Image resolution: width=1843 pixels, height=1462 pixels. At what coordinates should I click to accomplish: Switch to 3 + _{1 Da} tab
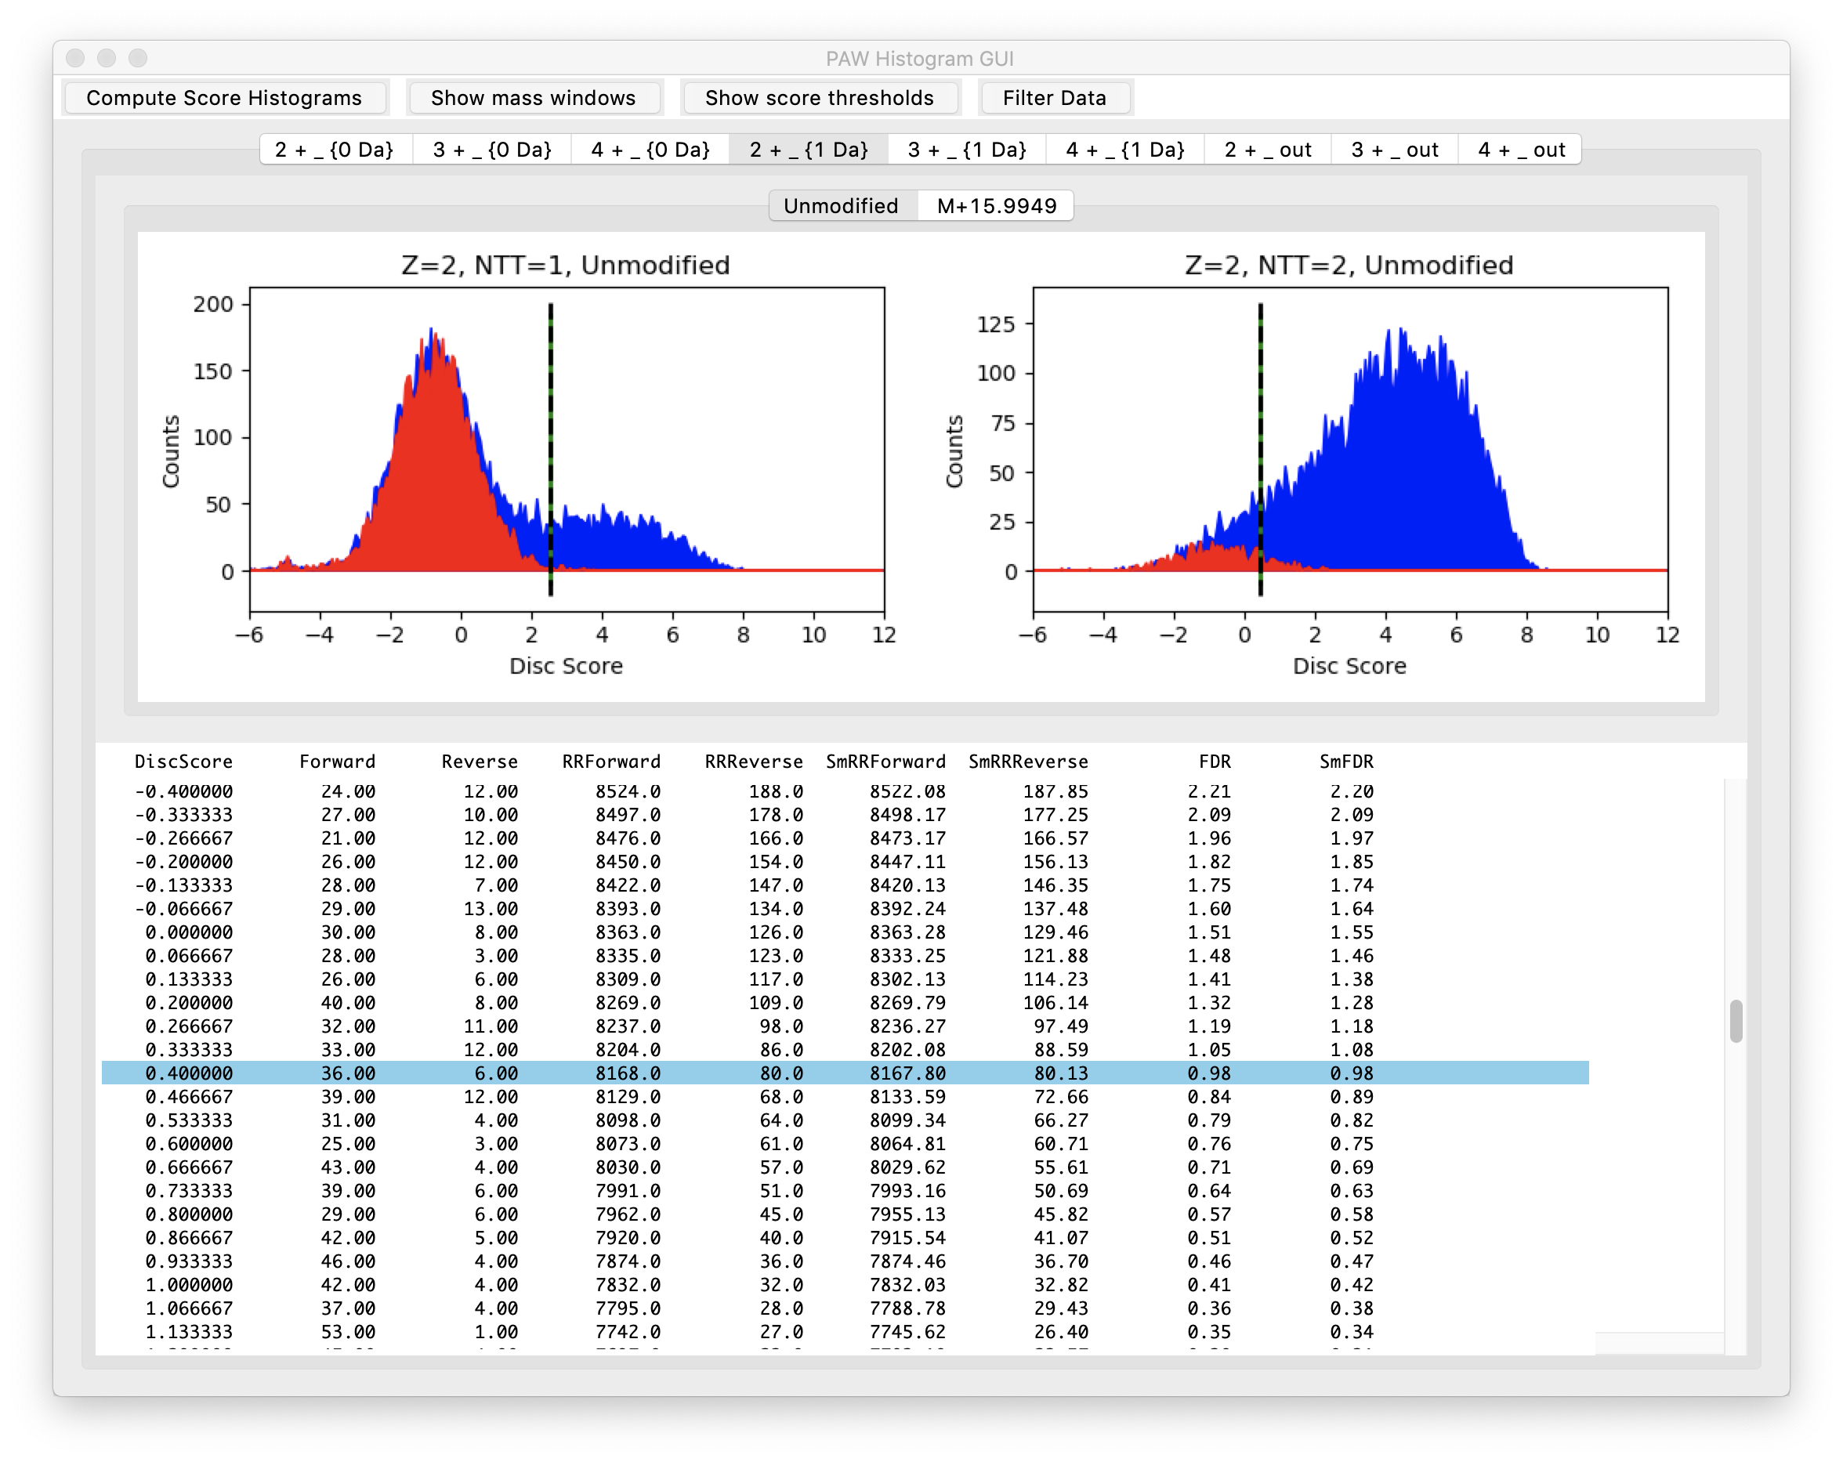click(x=967, y=150)
